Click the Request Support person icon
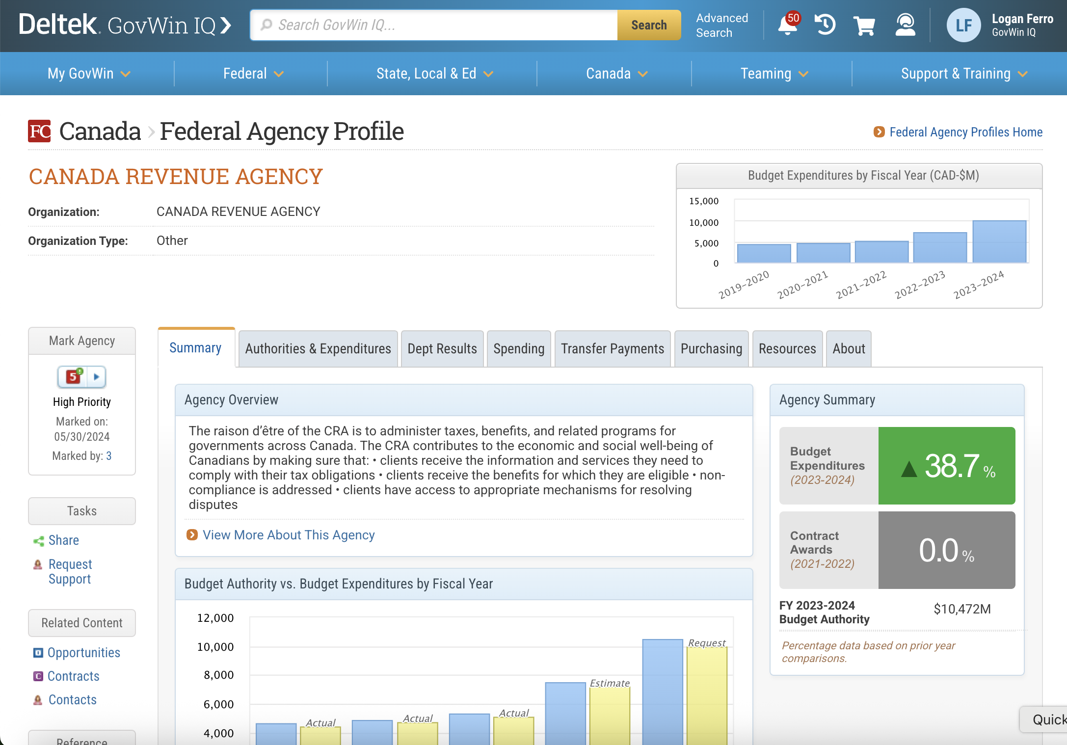Screen dimensions: 1067x745 coord(38,564)
